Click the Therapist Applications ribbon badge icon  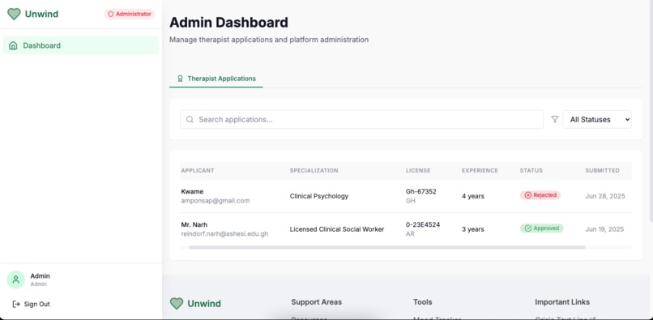pyautogui.click(x=181, y=79)
